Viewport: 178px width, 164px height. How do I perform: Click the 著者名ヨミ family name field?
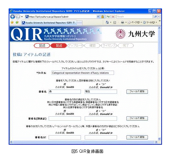tap(65, 137)
